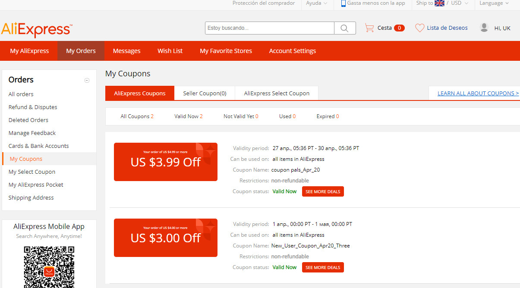Open the My Orders menu
Viewport: 520px width, 288px height.
point(81,51)
